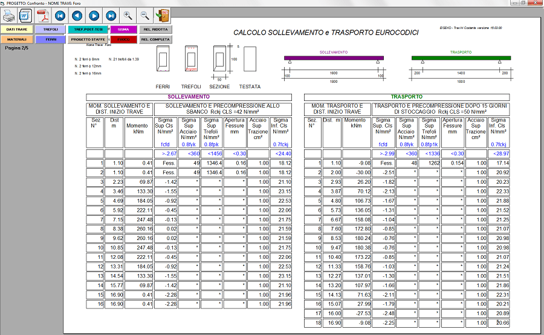Go to first page

[x=60, y=16]
